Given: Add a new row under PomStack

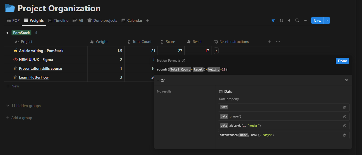Looking at the screenshot, I should click(x=13, y=86).
